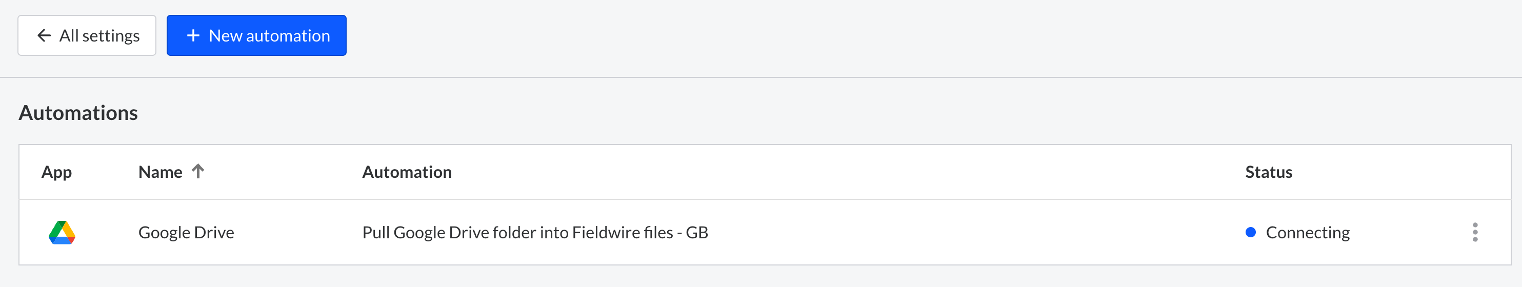Viewport: 1522px width, 287px height.
Task: Click the Automations section heading
Action: tap(78, 112)
